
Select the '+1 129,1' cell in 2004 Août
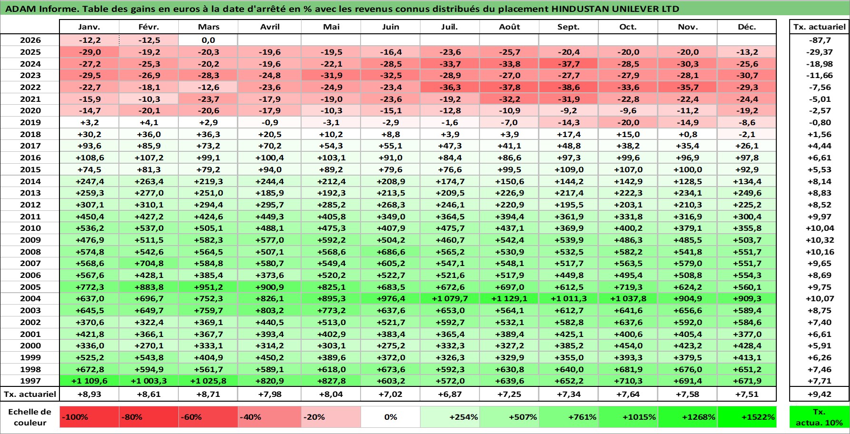[509, 298]
